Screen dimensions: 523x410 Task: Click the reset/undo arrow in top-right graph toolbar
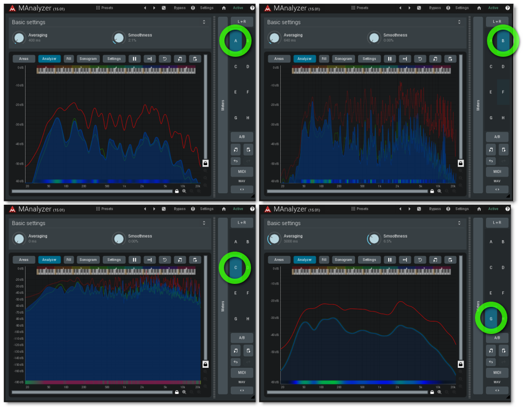click(x=420, y=58)
